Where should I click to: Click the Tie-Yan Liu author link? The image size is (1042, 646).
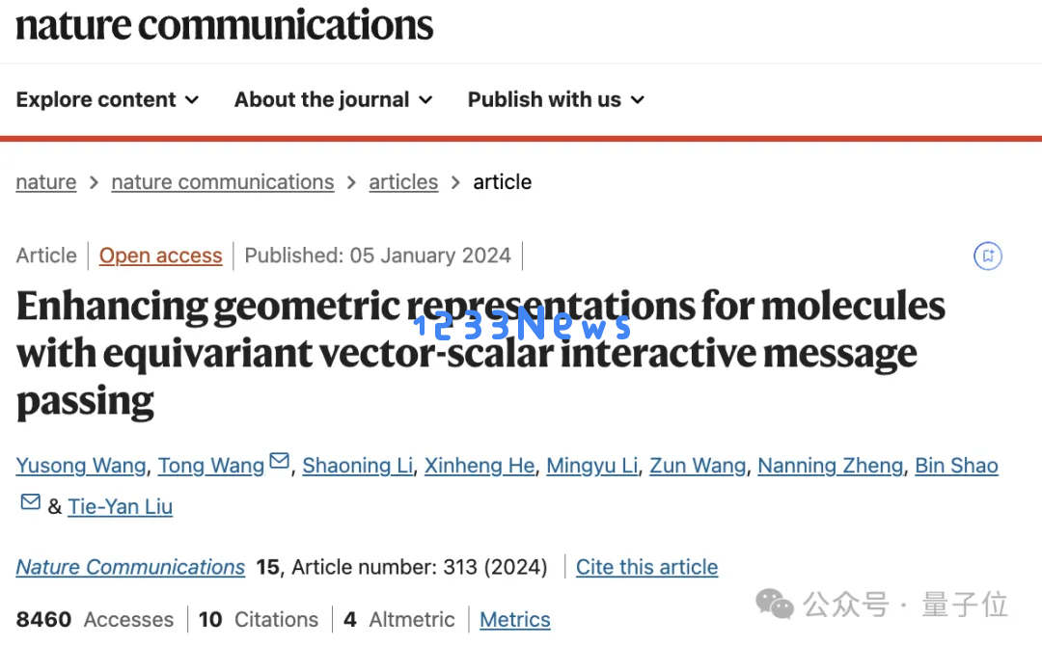121,506
